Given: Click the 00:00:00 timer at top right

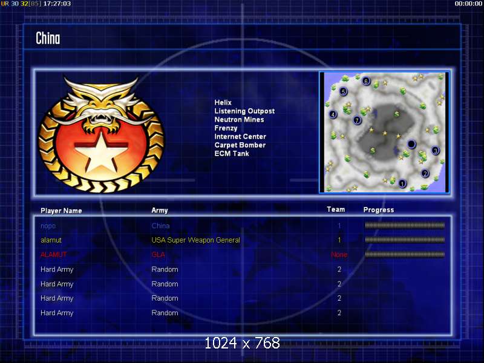Looking at the screenshot, I should tap(468, 4).
